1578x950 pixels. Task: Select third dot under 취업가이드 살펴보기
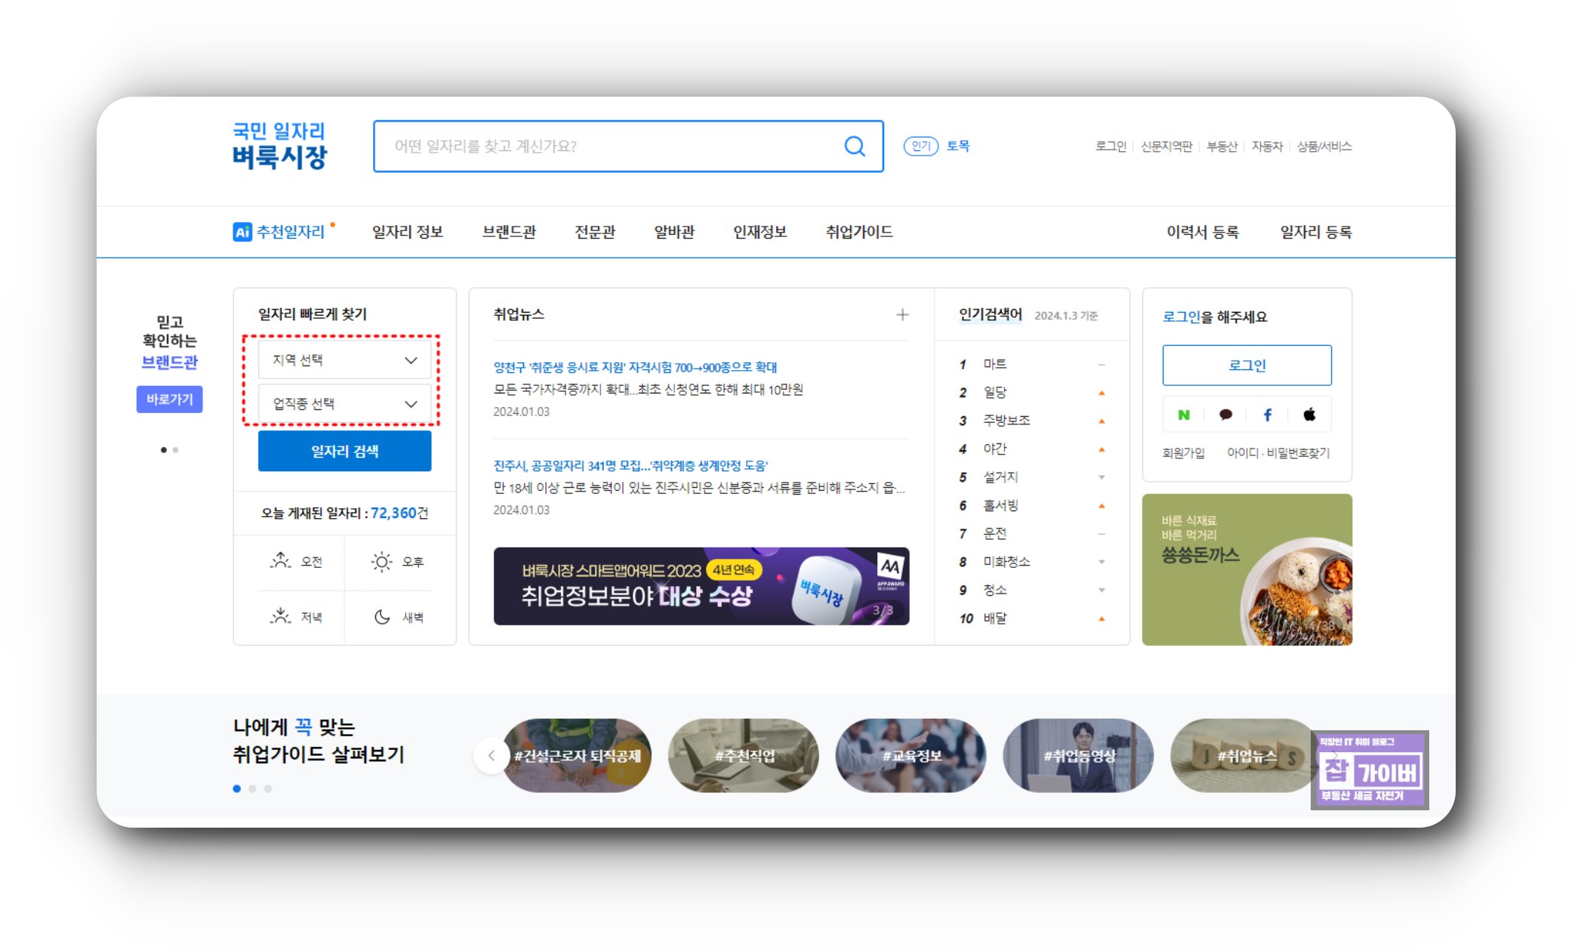point(268,788)
